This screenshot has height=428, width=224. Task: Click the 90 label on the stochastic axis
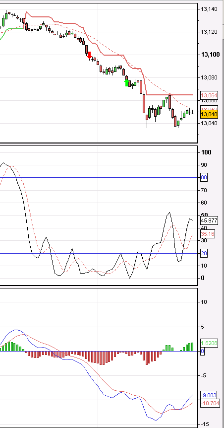click(x=204, y=165)
